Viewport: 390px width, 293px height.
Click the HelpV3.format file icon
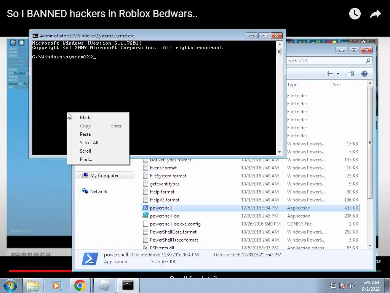(145, 200)
